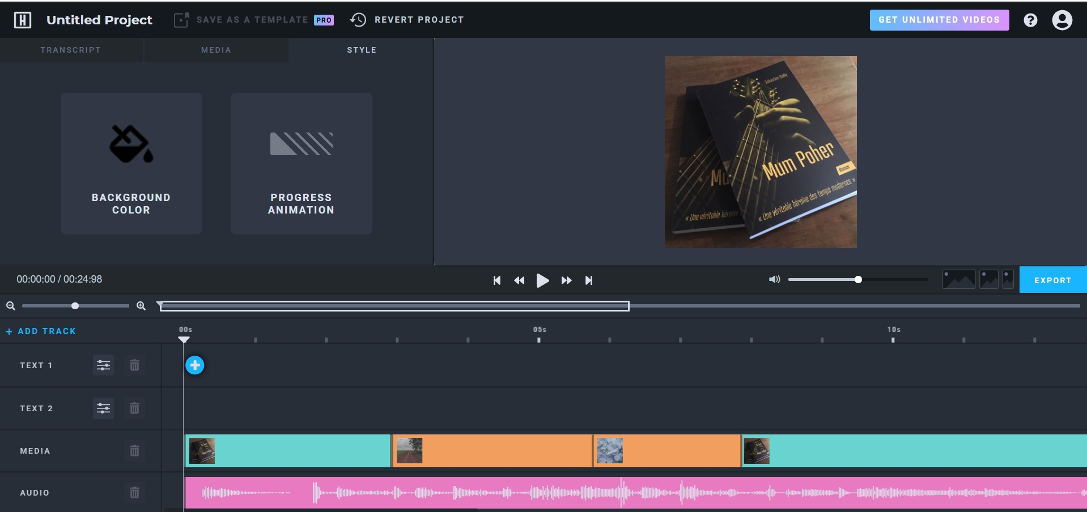Open the user account profile icon
The height and width of the screenshot is (512, 1087).
point(1062,20)
